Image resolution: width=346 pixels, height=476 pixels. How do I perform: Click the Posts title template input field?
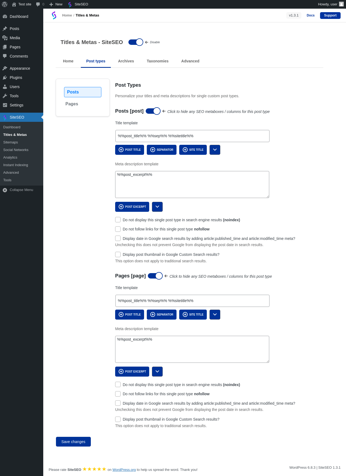192,136
